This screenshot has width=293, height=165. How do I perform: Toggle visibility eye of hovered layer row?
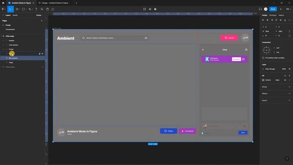coord(43,54)
